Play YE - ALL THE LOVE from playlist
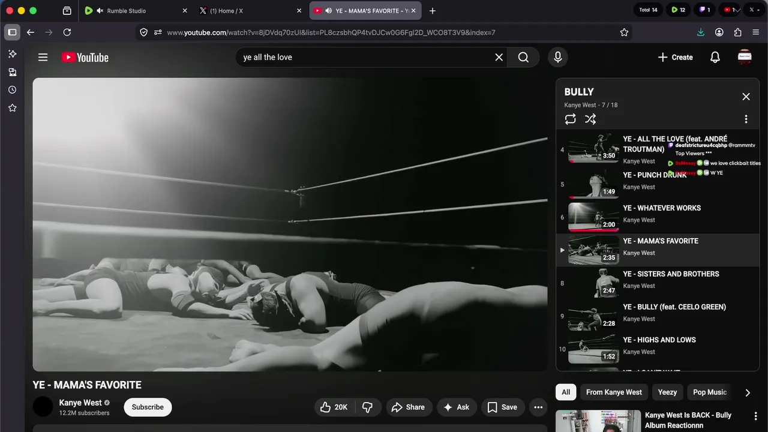This screenshot has width=768, height=432. (658, 149)
